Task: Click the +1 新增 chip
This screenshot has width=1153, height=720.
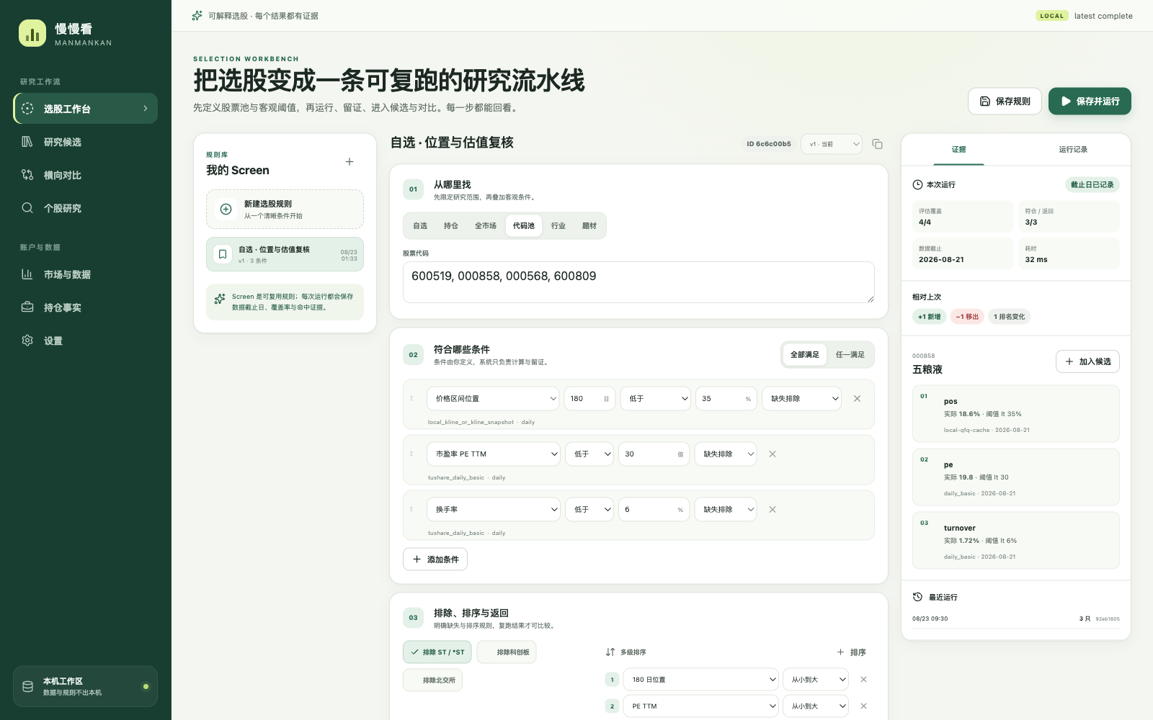Action: [x=929, y=317]
